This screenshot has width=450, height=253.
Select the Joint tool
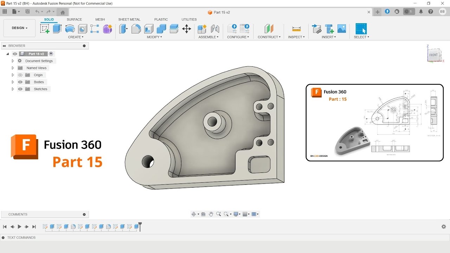click(x=215, y=29)
